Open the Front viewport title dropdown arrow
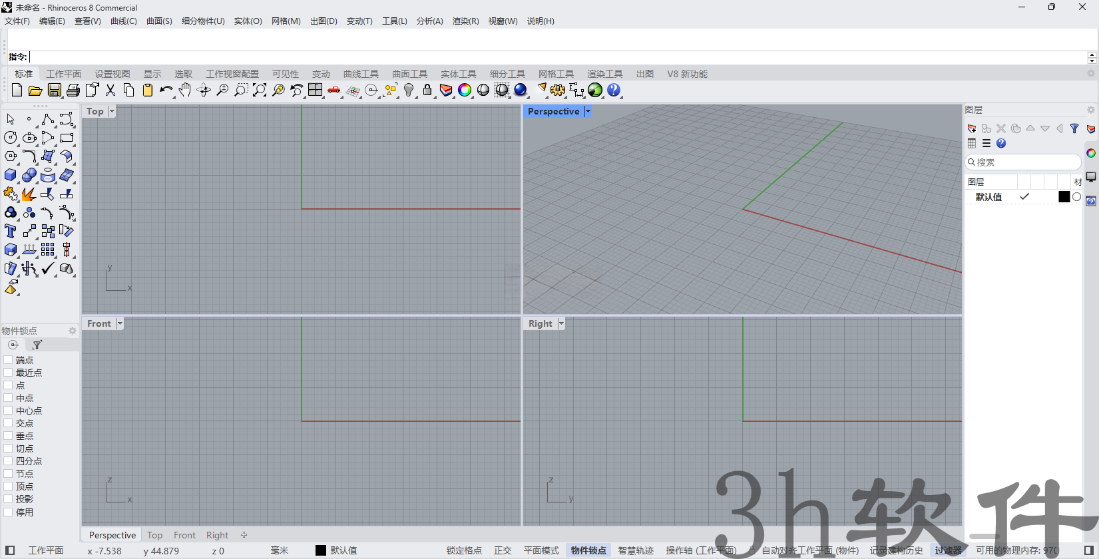Viewport: 1099px width, 559px height. click(x=120, y=323)
